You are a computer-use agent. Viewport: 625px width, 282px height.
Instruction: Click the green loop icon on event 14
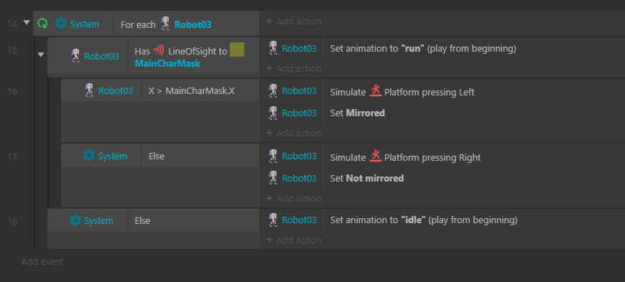click(42, 24)
